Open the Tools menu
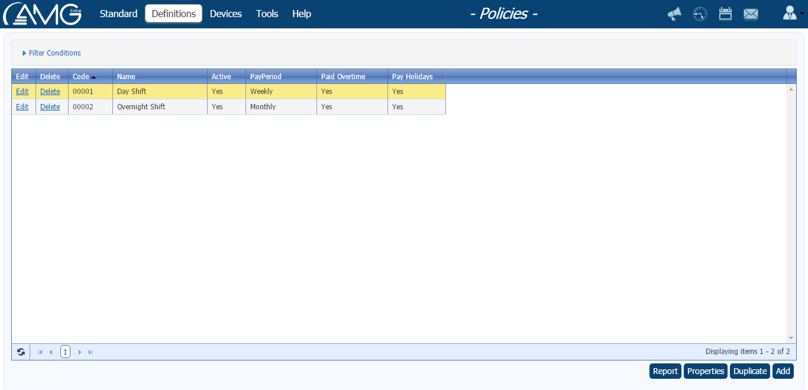The width and height of the screenshot is (808, 390). point(267,14)
